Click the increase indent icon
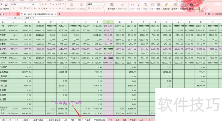 [x=64, y=4]
